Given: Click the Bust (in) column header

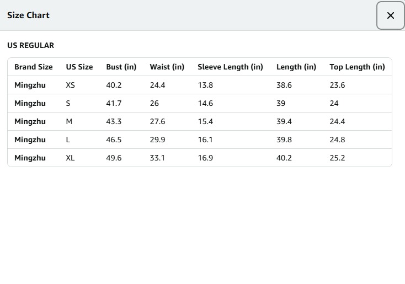Looking at the screenshot, I should tap(121, 67).
